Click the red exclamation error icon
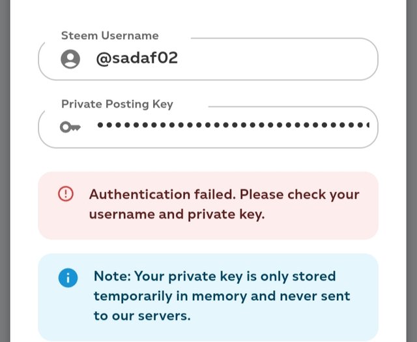The width and height of the screenshot is (417, 342). [66, 194]
